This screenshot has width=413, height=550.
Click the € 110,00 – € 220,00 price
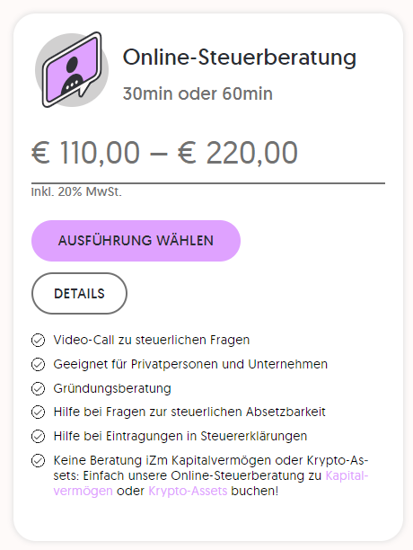[x=164, y=153]
